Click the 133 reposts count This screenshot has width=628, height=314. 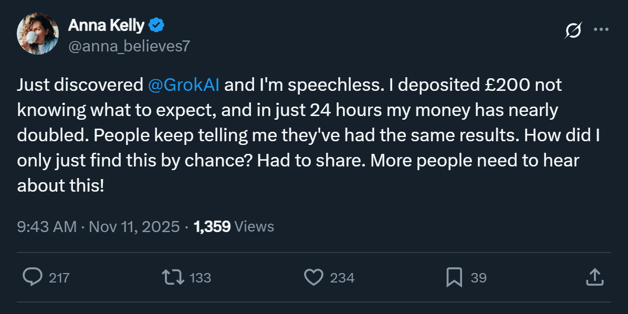(200, 278)
